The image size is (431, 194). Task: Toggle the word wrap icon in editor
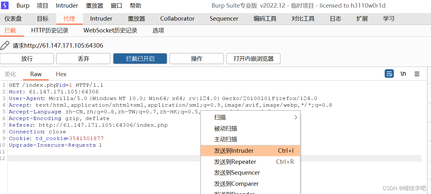click(x=389, y=74)
